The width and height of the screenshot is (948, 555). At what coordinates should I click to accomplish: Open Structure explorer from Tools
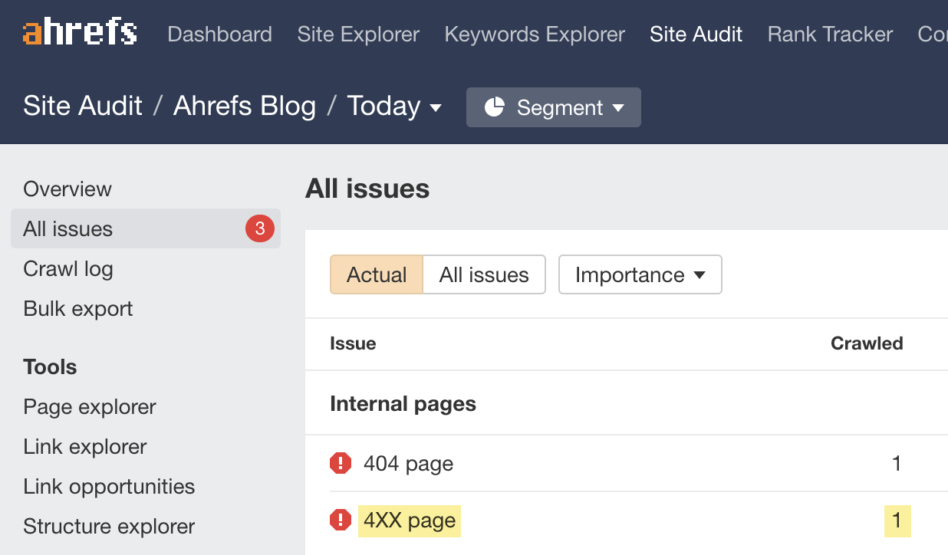108,526
